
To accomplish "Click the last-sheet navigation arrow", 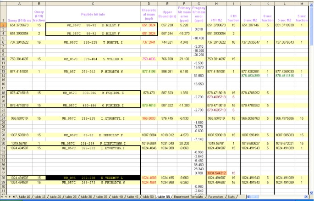I will pyautogui.click(x=13, y=196).
